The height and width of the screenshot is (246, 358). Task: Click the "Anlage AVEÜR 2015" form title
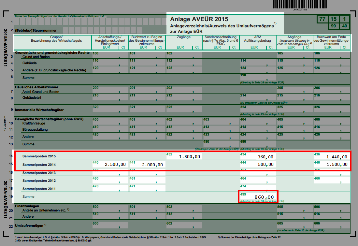(x=199, y=19)
